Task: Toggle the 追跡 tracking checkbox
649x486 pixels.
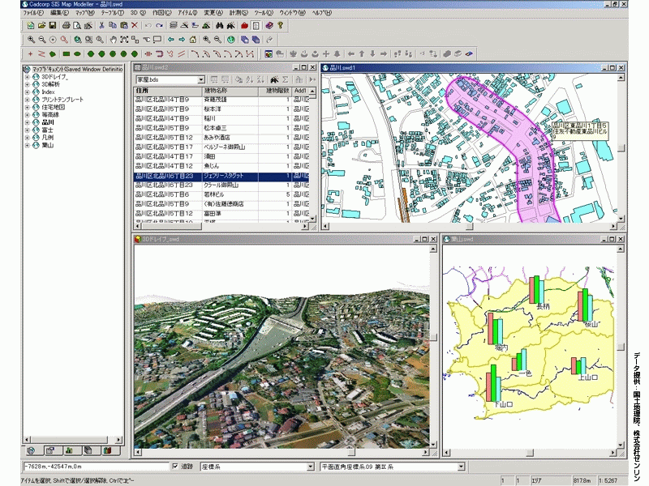Action: pos(176,467)
